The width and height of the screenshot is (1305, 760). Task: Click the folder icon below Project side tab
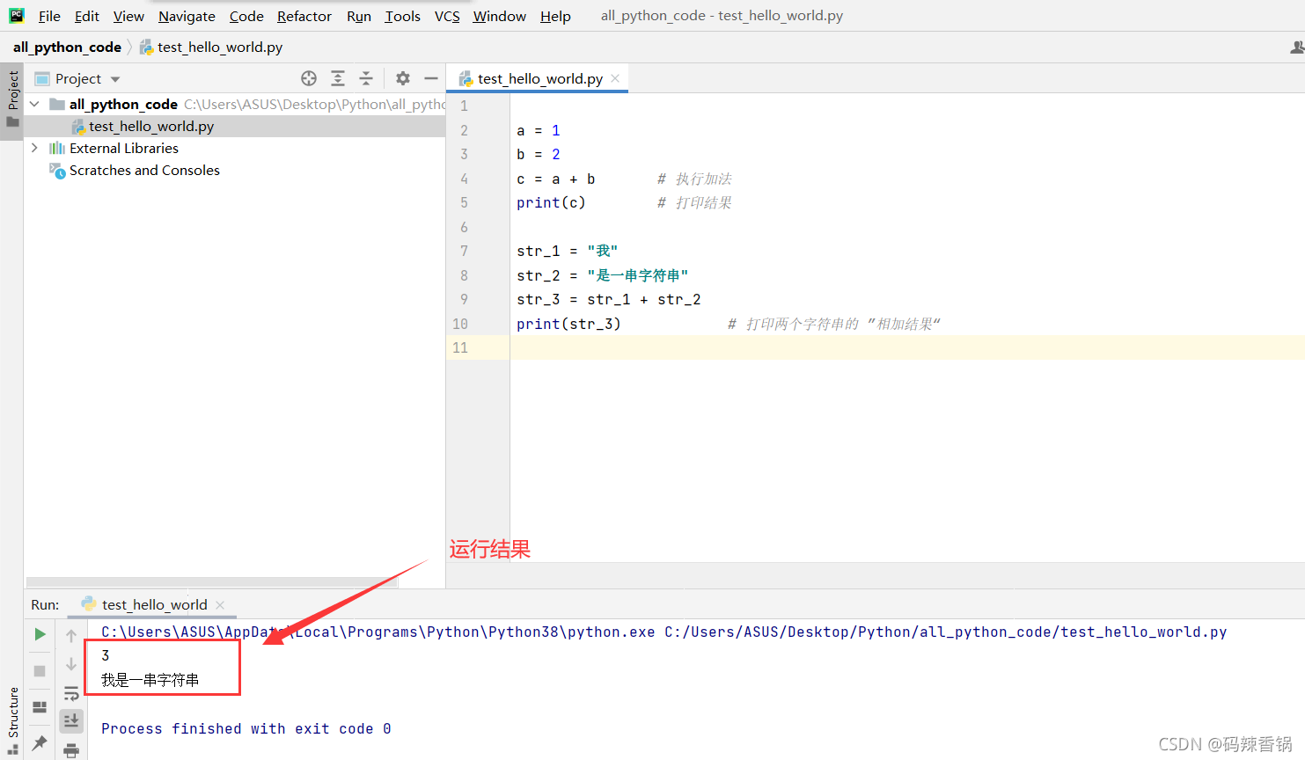coord(12,121)
